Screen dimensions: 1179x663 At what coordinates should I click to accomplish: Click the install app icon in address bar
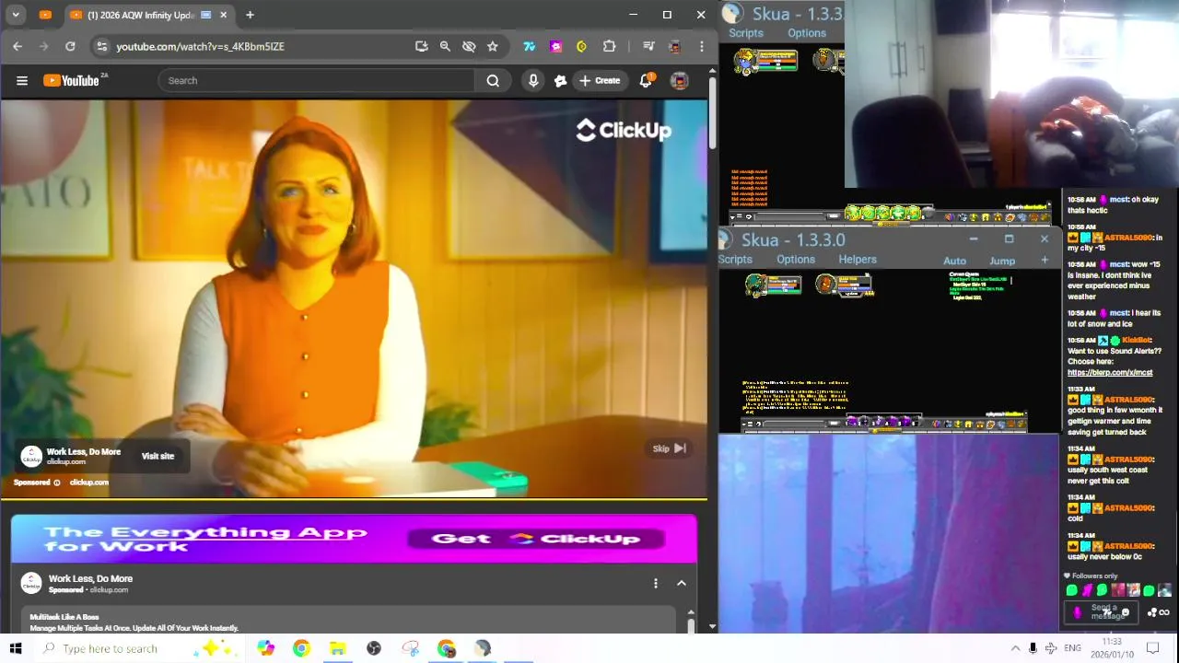click(421, 46)
